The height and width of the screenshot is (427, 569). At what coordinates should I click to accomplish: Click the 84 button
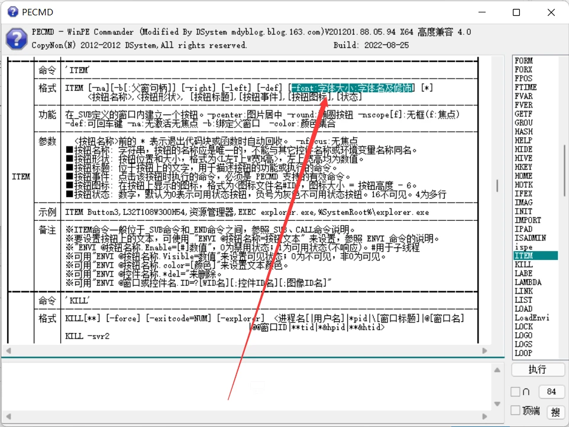551,392
